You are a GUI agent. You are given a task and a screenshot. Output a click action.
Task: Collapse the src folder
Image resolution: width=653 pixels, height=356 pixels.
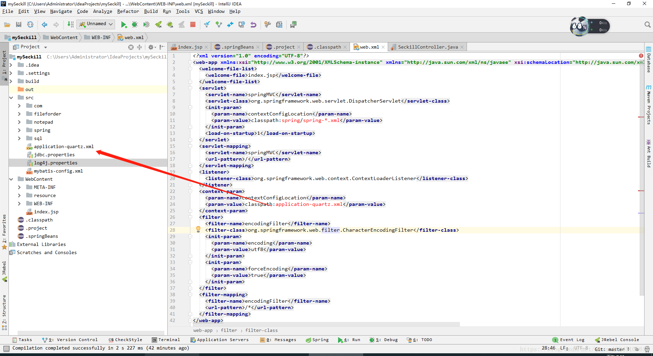coord(11,97)
